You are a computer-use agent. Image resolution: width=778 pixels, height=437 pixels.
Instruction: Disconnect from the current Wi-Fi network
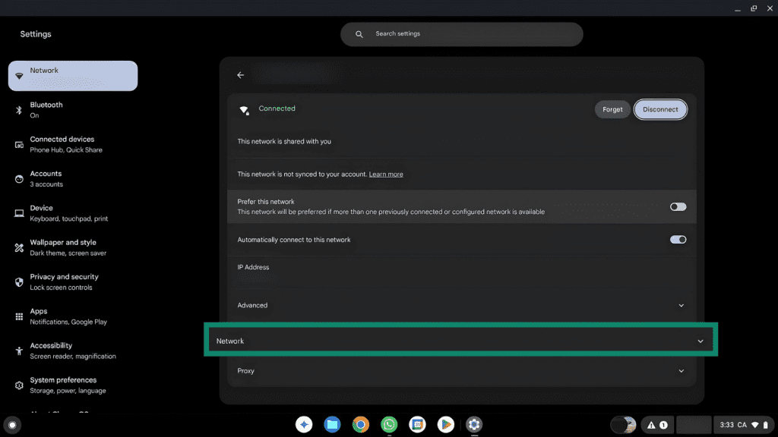[660, 109]
